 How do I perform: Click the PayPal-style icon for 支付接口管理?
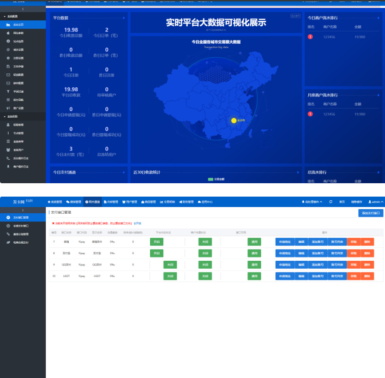point(8,217)
